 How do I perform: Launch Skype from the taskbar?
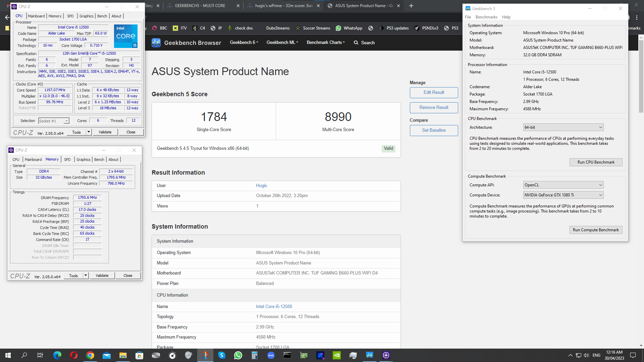(222, 355)
